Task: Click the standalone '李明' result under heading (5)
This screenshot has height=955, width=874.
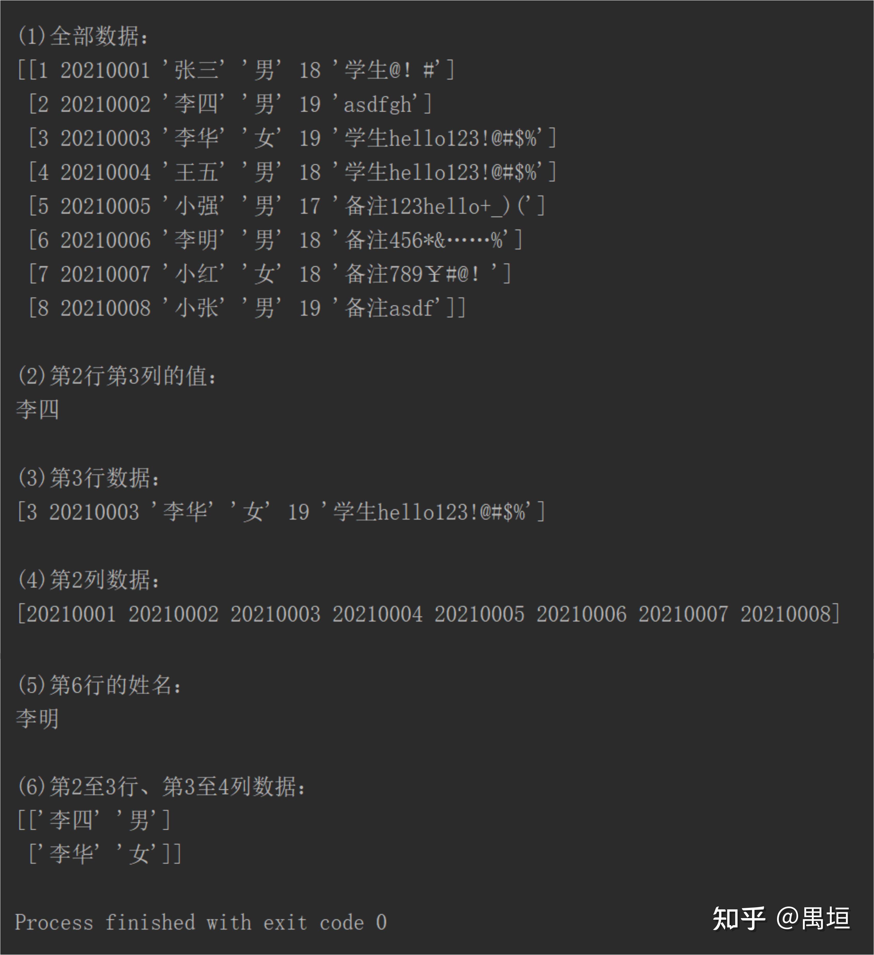Action: (37, 719)
